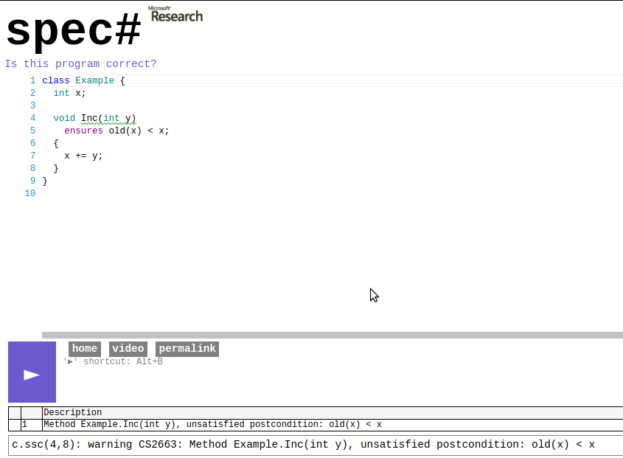Get the permalink for this program
Screen dimensions: 623x458
click(x=187, y=349)
